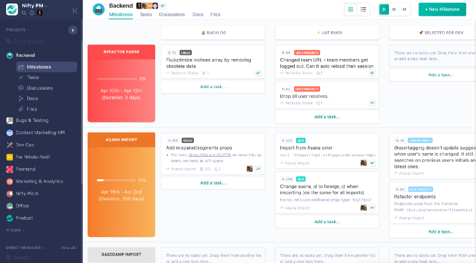Open the Discussions tab in header

click(172, 14)
